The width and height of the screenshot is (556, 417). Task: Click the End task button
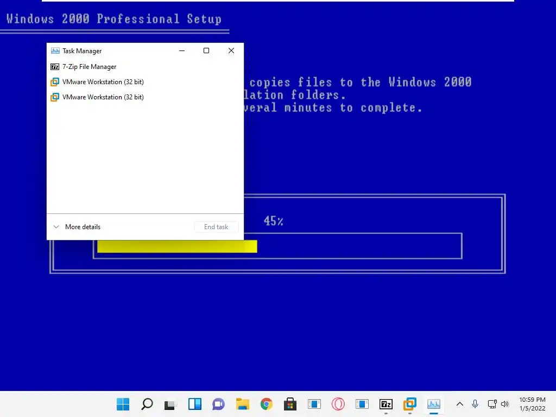tap(216, 227)
